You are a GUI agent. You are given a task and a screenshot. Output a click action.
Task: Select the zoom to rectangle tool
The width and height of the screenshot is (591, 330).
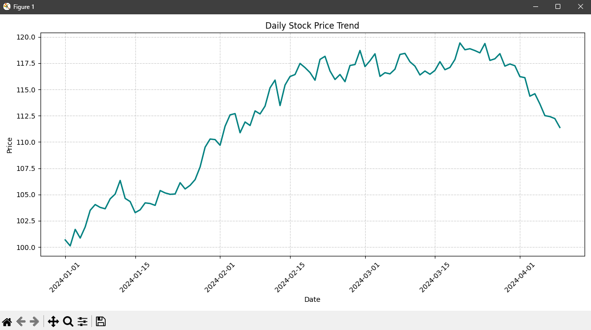pos(68,322)
